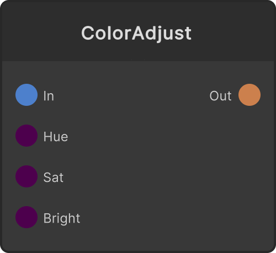Pick the purple Bright input socket

(x=26, y=217)
